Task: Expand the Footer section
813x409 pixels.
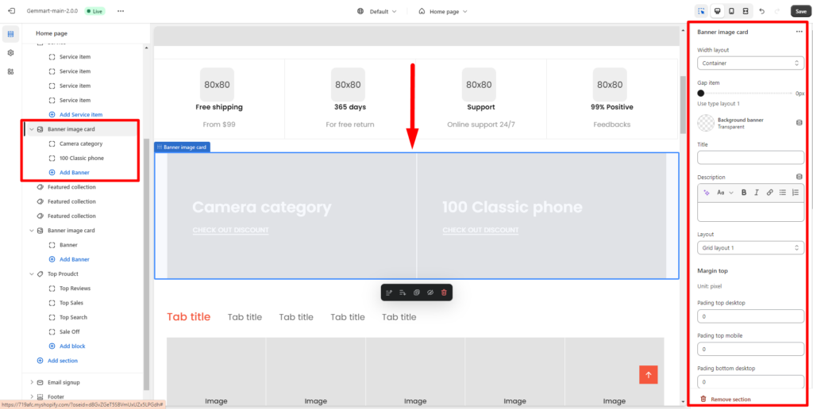Action: coord(31,396)
